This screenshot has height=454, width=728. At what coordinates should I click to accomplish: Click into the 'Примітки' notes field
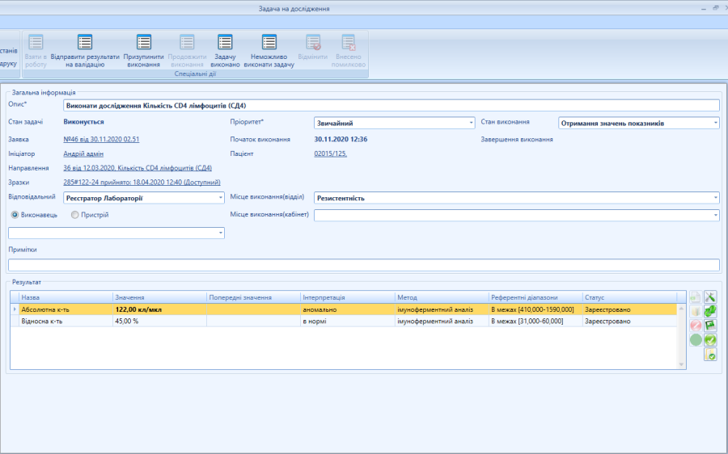363,265
